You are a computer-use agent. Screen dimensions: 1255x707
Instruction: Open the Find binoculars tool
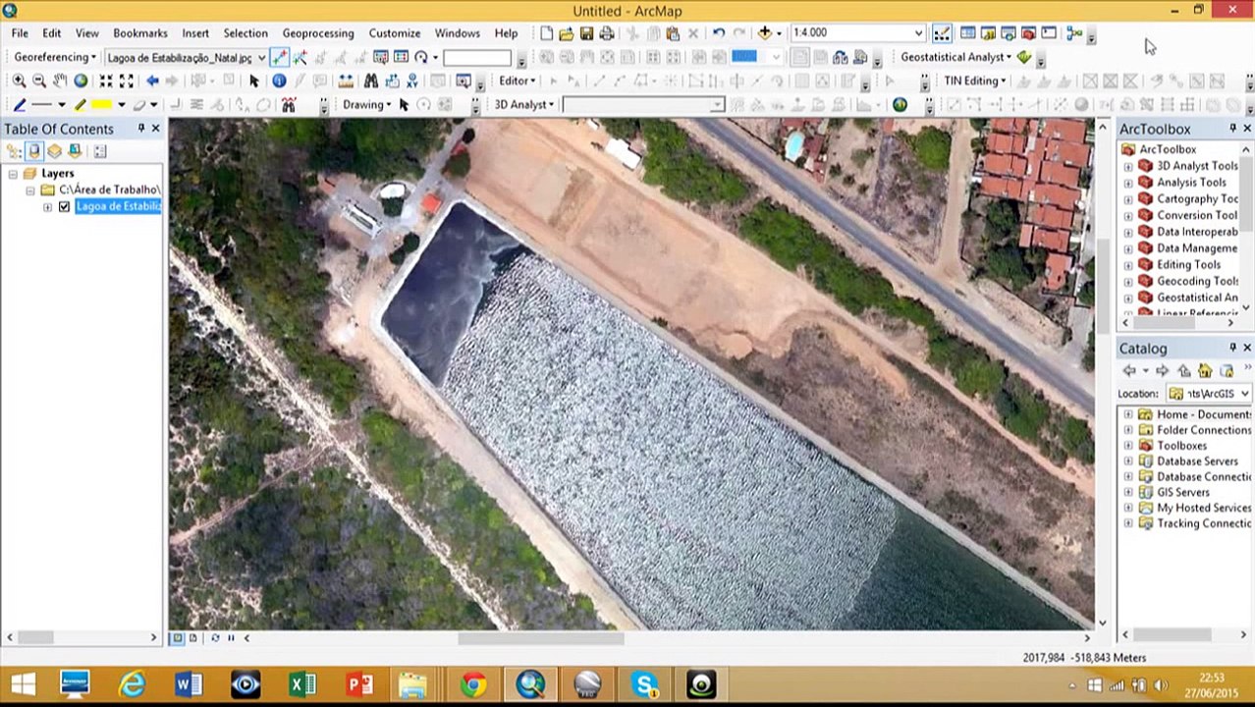(x=370, y=81)
